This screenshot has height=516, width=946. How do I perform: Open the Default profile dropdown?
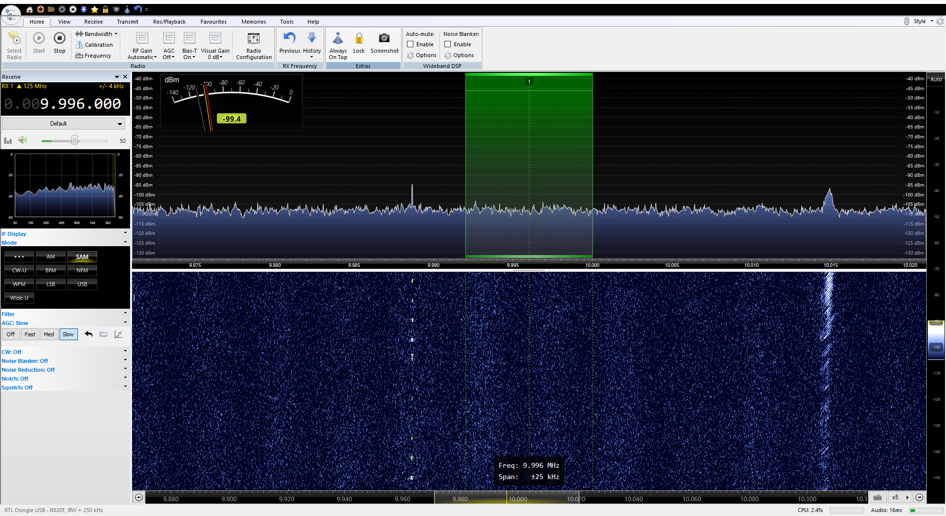pos(63,124)
